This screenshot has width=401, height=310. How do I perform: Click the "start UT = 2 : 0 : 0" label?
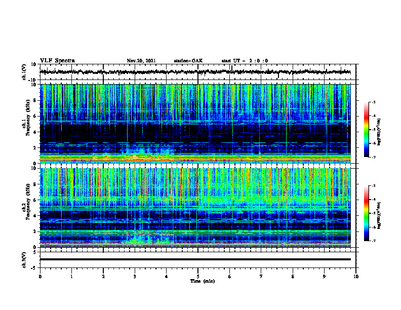pos(245,61)
